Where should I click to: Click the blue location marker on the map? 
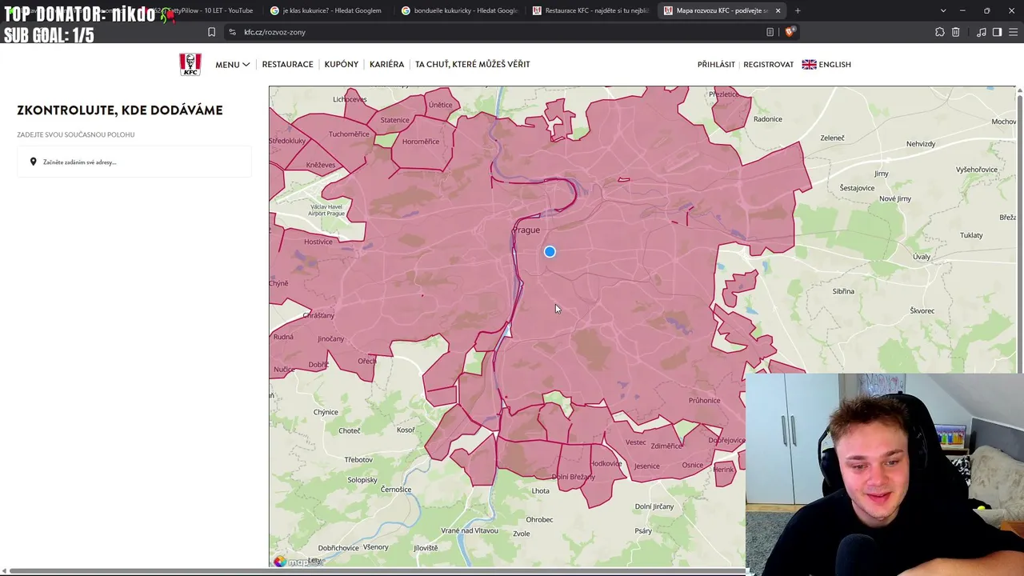tap(550, 252)
